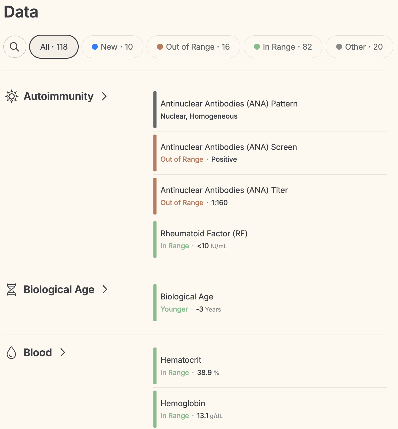Select the Autoimmunity sun icon

click(11, 96)
